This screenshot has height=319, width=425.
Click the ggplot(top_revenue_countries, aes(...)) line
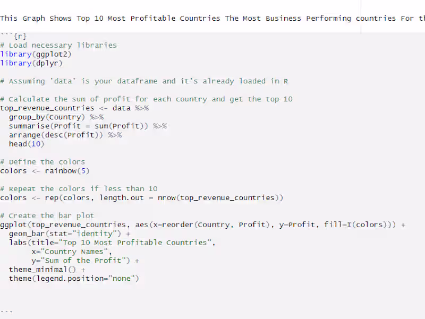202,225
